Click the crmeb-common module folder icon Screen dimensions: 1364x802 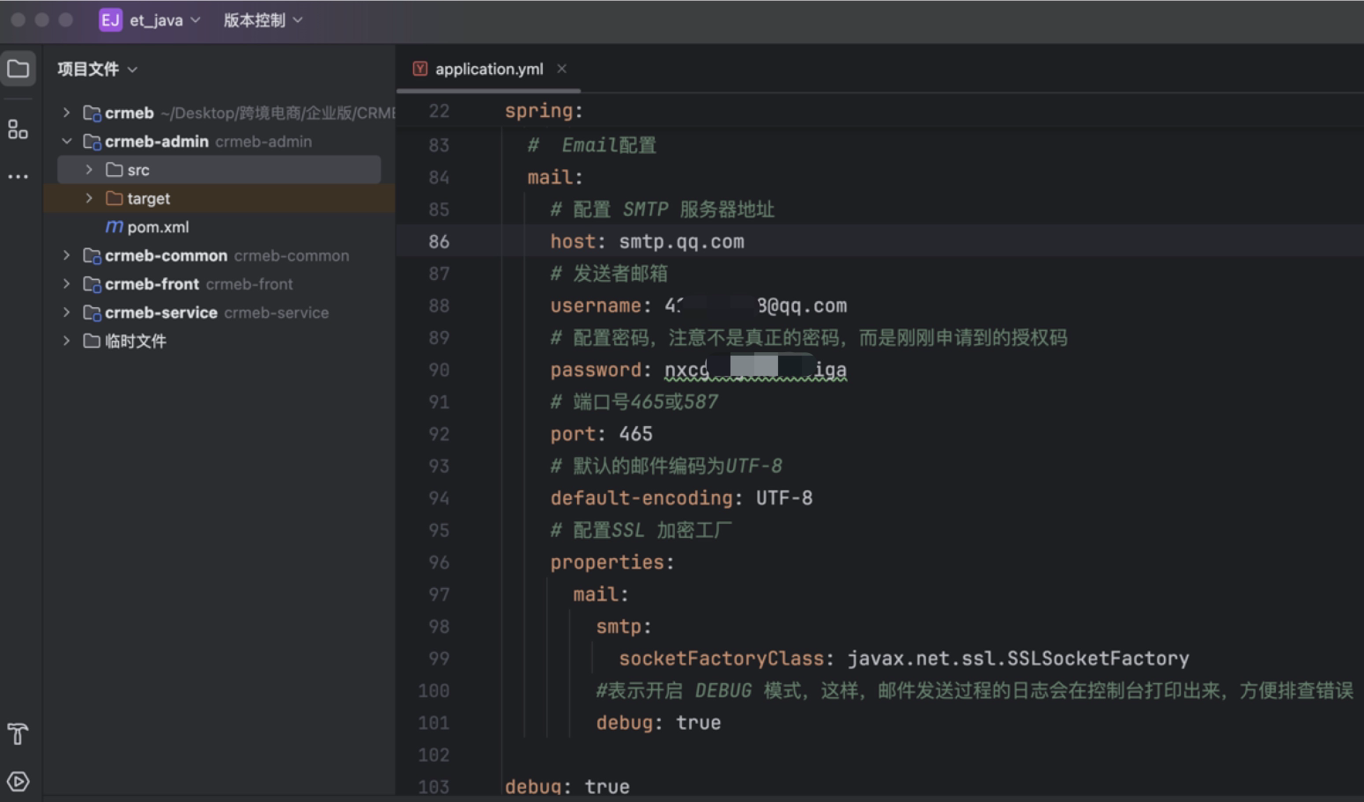92,255
